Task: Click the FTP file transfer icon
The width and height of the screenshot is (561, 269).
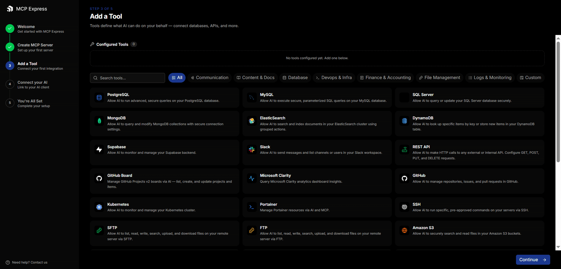Action: [252, 230]
